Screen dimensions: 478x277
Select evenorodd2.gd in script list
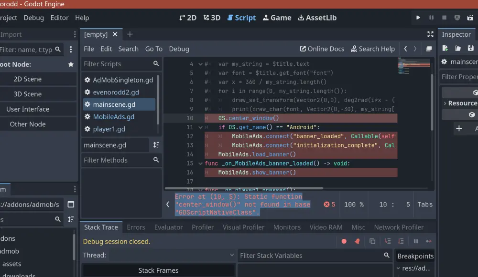point(119,92)
